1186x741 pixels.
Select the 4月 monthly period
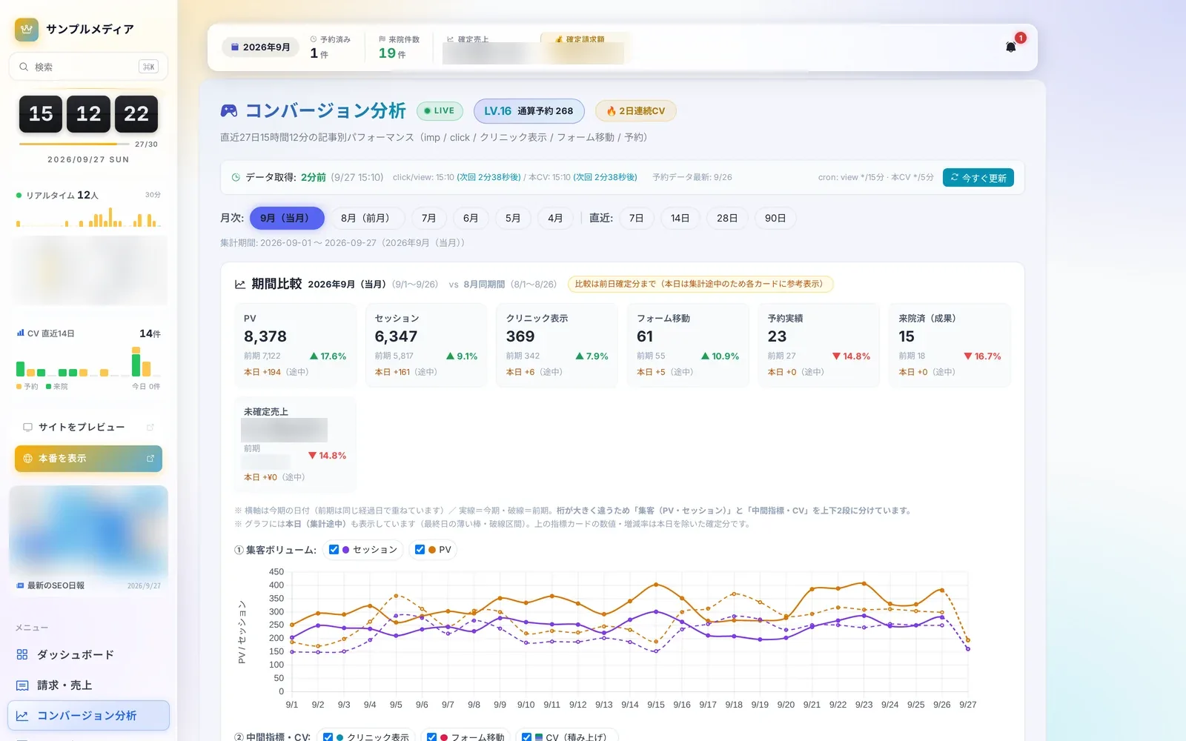pos(555,219)
